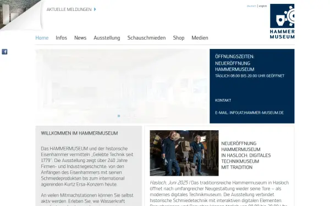Expand Aktuelle Meldungen arrow

95,9
